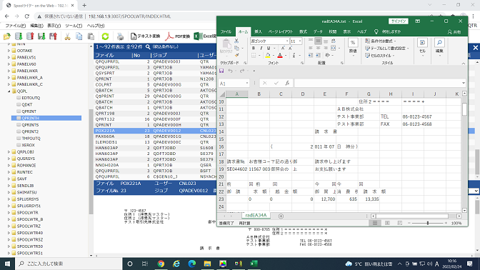
Task: Click the floppy disk icon with red arrow
Action: click(x=54, y=36)
